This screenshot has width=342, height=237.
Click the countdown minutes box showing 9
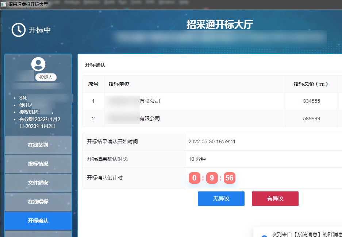pos(212,178)
